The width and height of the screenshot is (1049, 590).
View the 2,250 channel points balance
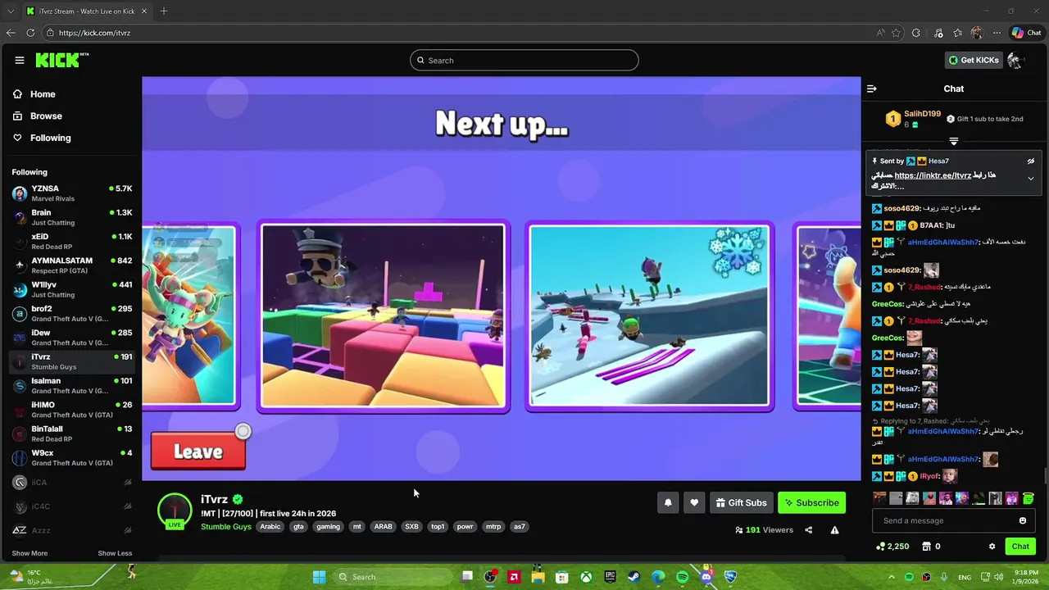892,547
